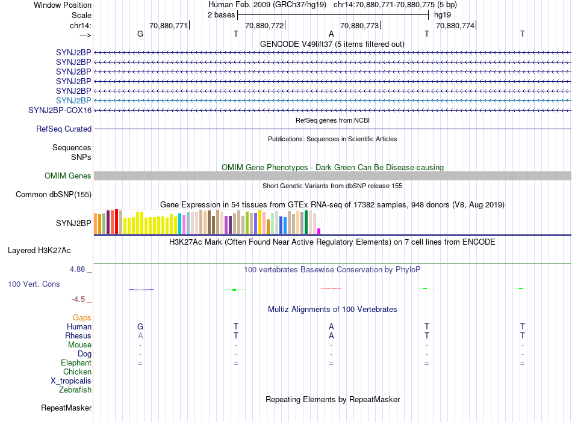Click position label 70,880,772

pos(264,25)
